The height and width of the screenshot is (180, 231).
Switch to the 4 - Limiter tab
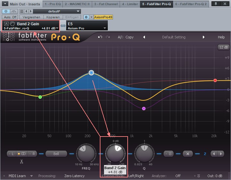(x=130, y=4)
